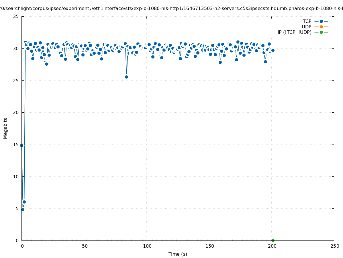Click the orange UDP legend marker
The height and width of the screenshot is (258, 343).
tap(321, 27)
